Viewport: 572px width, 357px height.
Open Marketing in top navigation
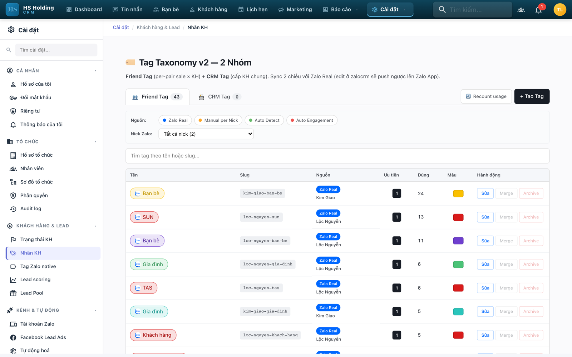click(295, 10)
